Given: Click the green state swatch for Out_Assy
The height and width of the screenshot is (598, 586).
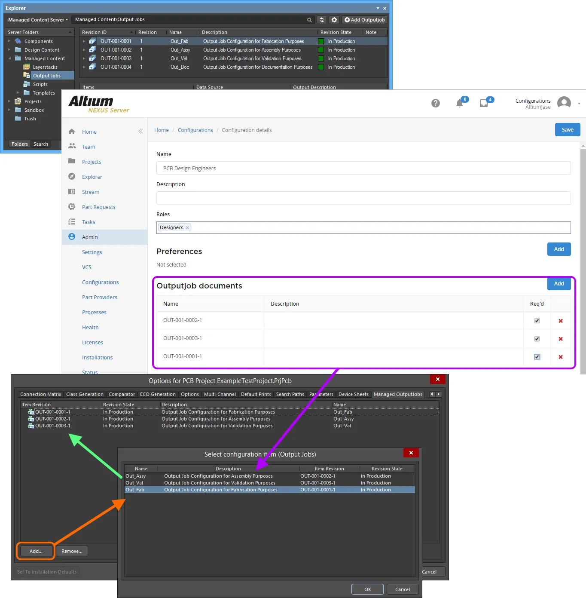Looking at the screenshot, I should (321, 50).
